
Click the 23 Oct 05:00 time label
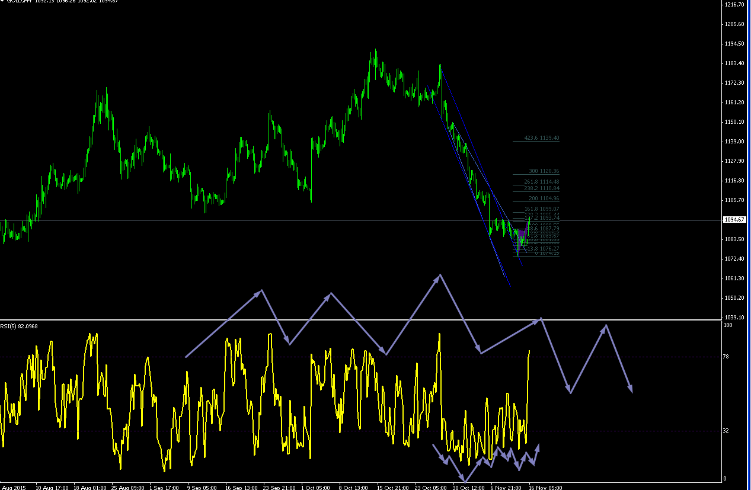[432, 487]
